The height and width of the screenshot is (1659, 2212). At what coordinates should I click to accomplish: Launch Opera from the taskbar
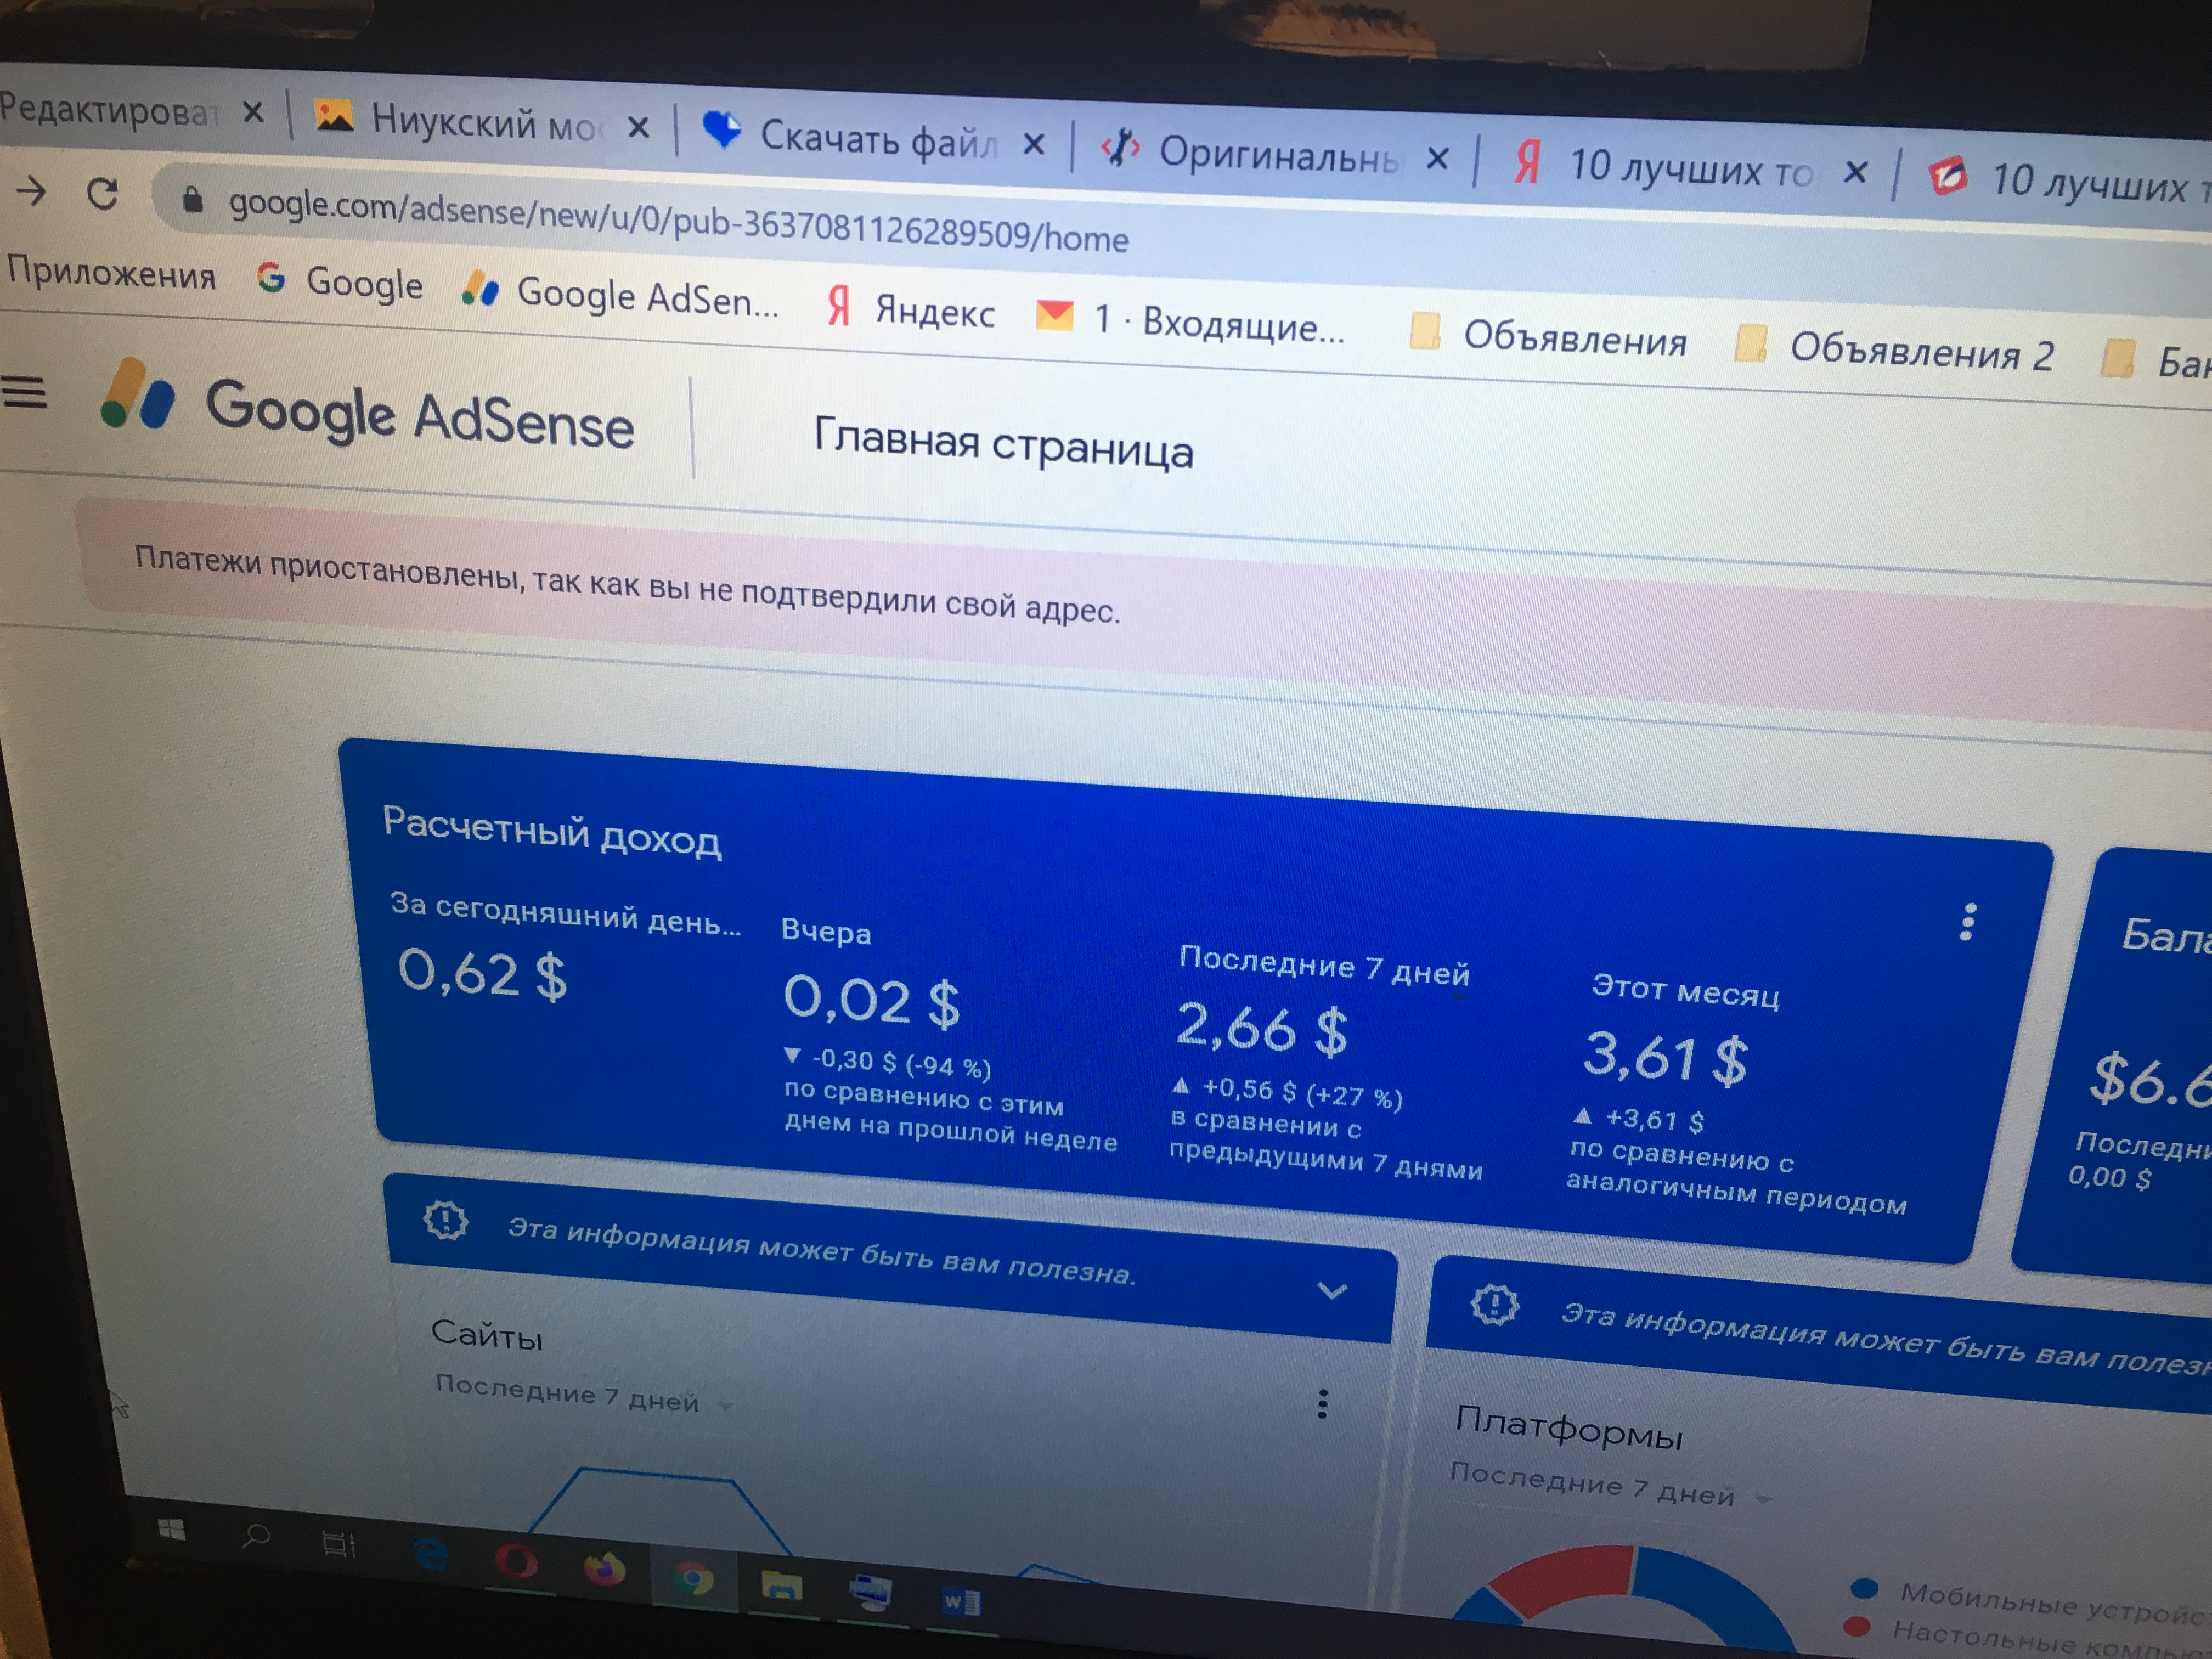tap(516, 1561)
